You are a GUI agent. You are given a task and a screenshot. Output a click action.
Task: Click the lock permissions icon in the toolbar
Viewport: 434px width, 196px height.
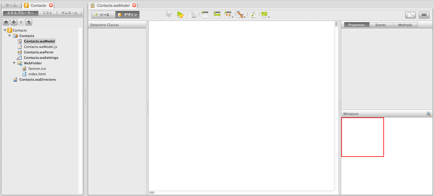click(253, 15)
